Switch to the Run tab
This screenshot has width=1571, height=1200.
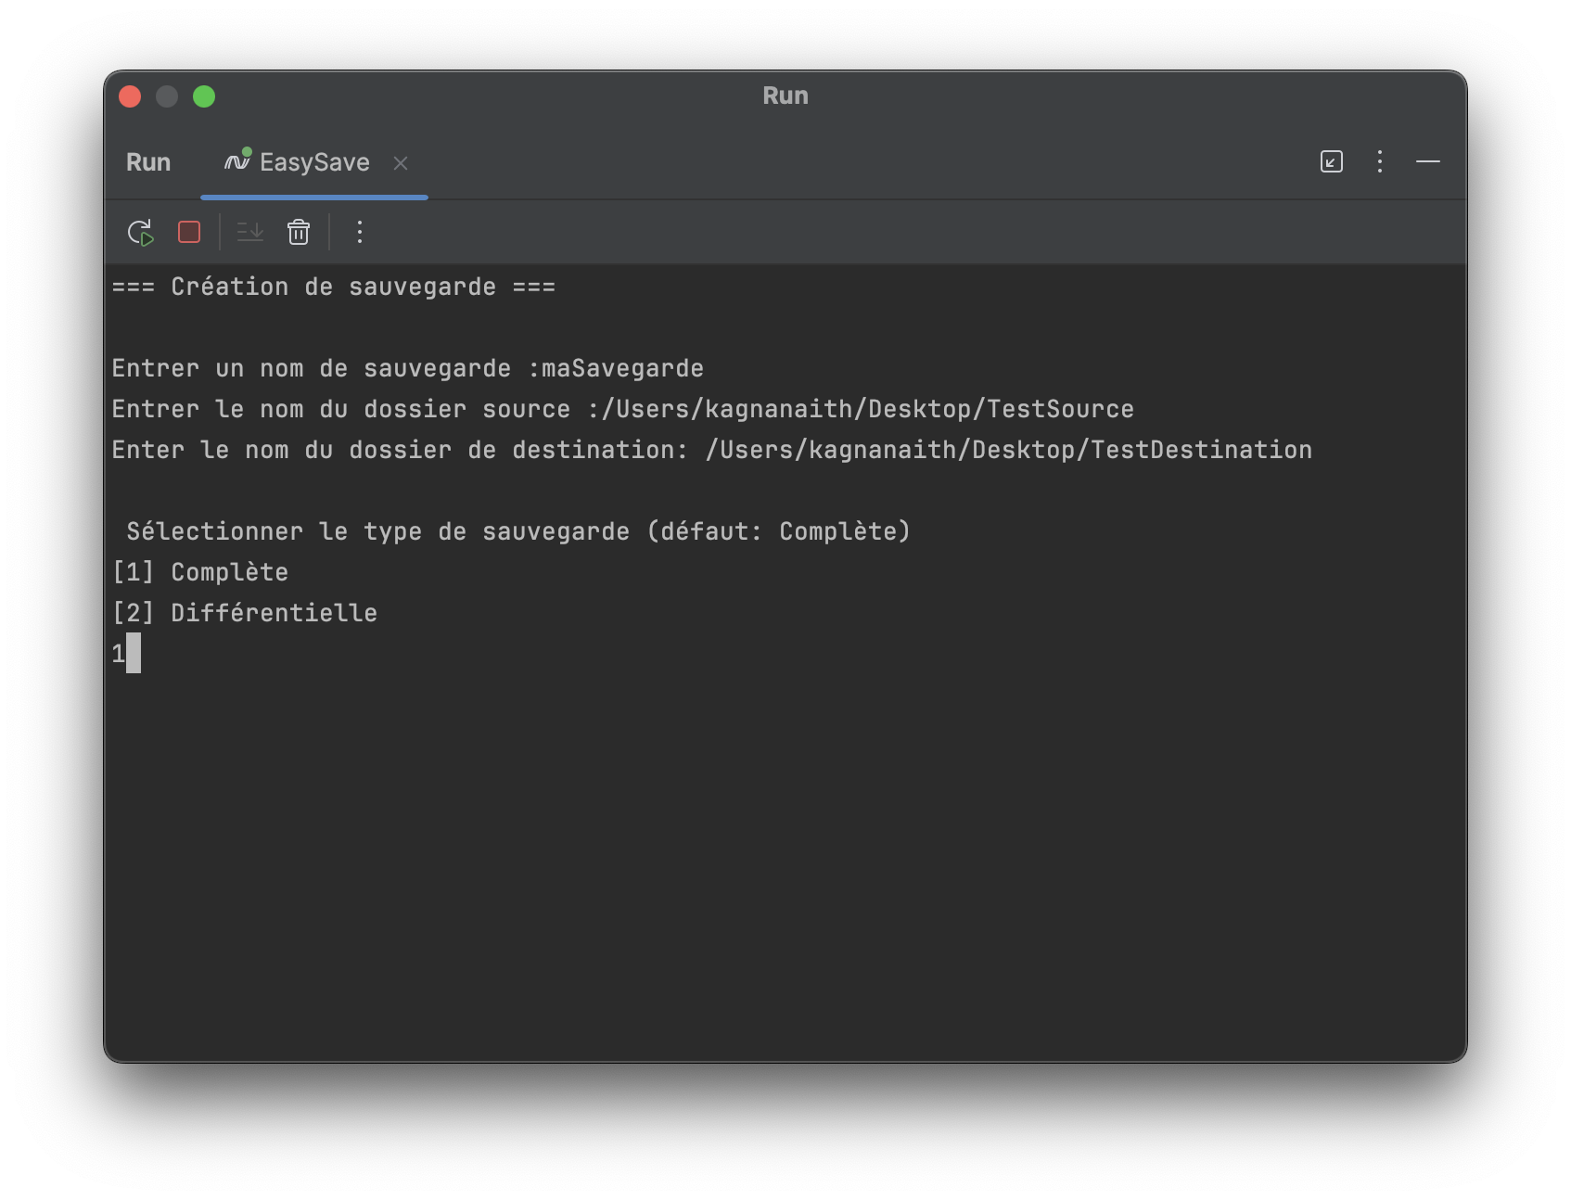[x=147, y=161]
